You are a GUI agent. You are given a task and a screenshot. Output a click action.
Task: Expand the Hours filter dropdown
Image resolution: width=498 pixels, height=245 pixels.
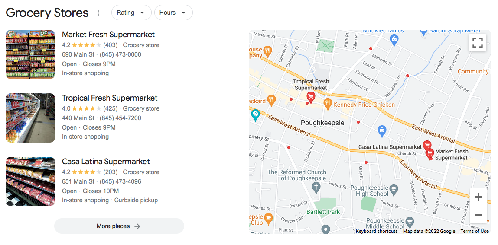coord(173,13)
